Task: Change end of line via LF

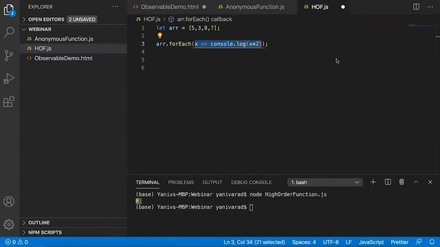Action: 349,242
